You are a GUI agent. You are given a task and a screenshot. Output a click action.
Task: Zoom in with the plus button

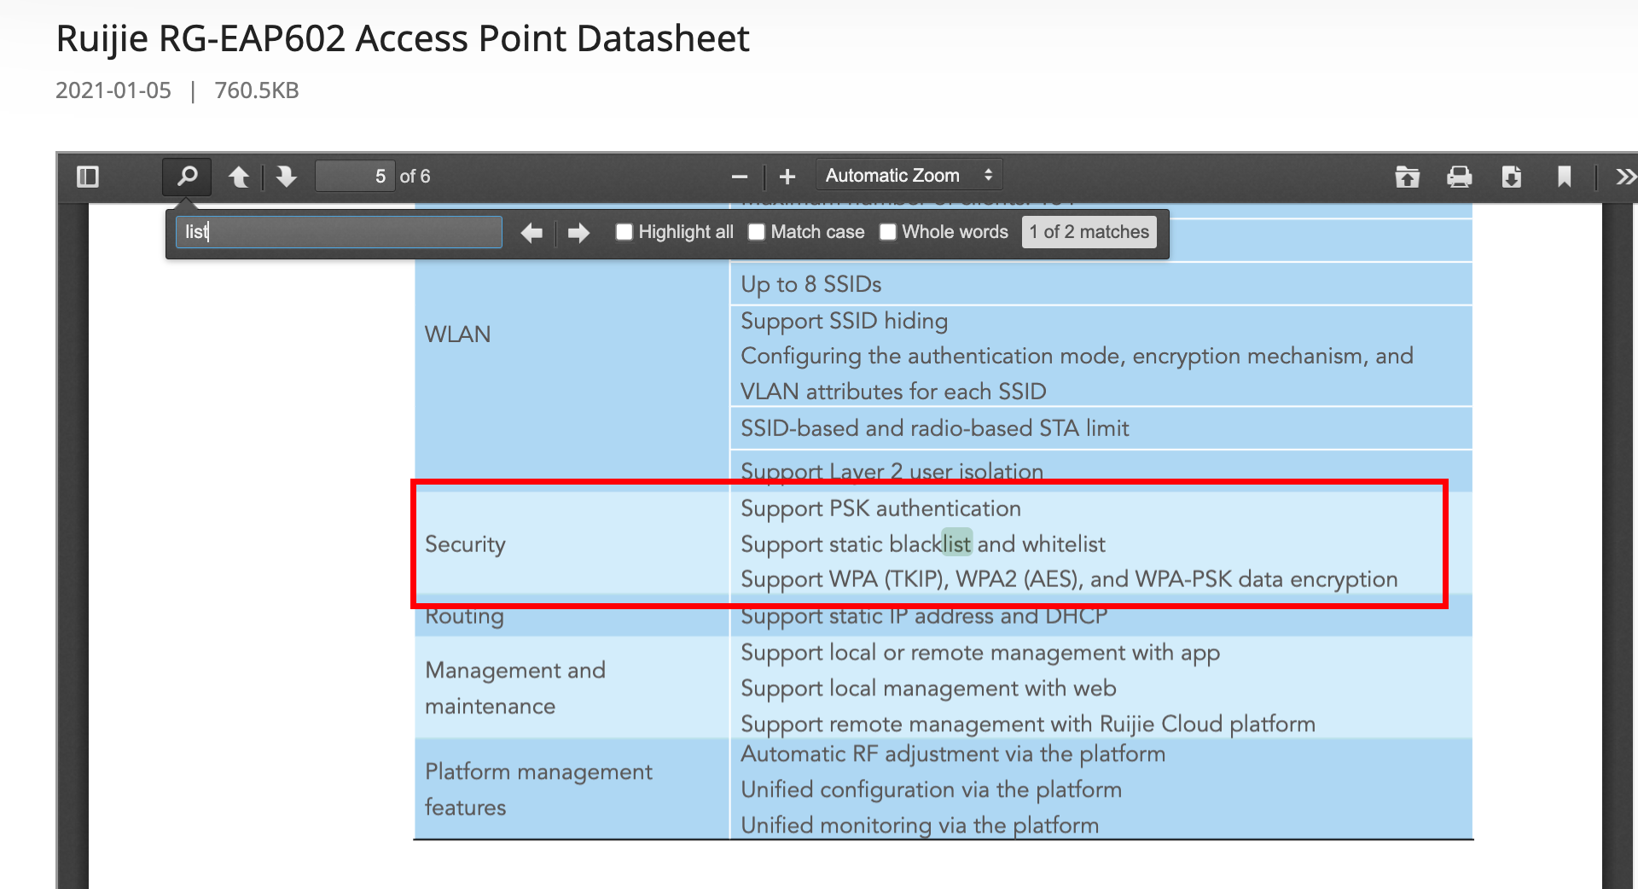[x=787, y=177]
